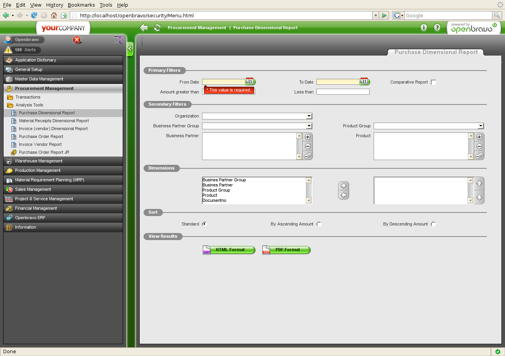Screen dimensions: 505x356
Task: Click the refresh icon in the green toolbar
Action: pyautogui.click(x=157, y=28)
